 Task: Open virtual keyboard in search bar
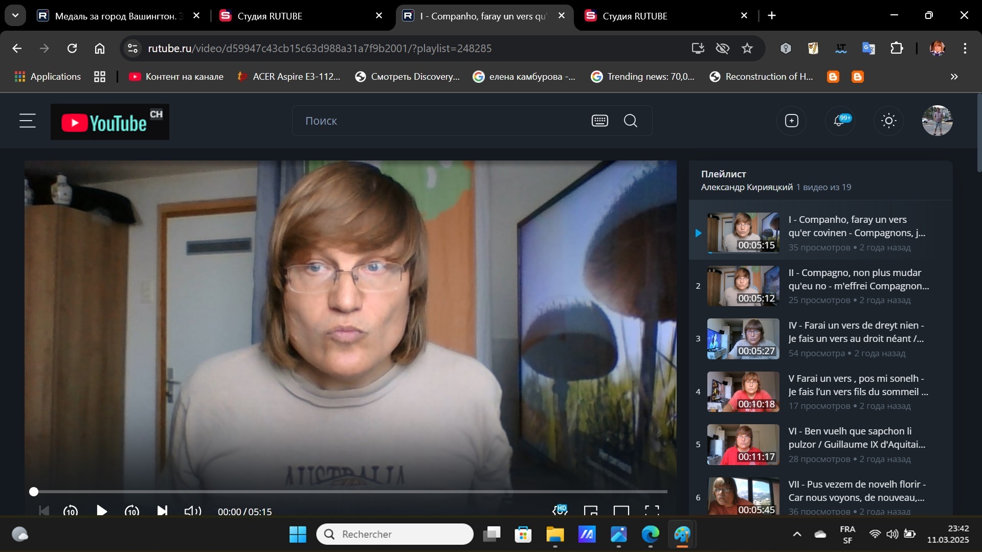point(599,121)
